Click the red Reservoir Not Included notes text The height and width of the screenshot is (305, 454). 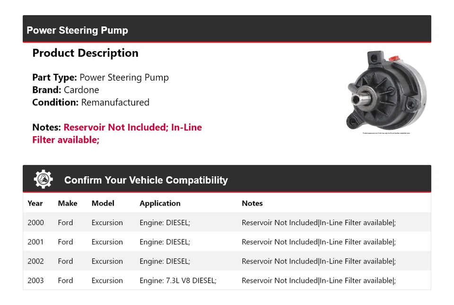point(117,128)
